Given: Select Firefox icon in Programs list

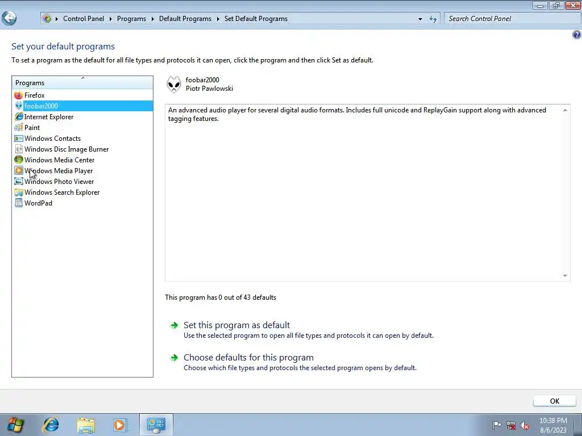Looking at the screenshot, I should point(19,95).
